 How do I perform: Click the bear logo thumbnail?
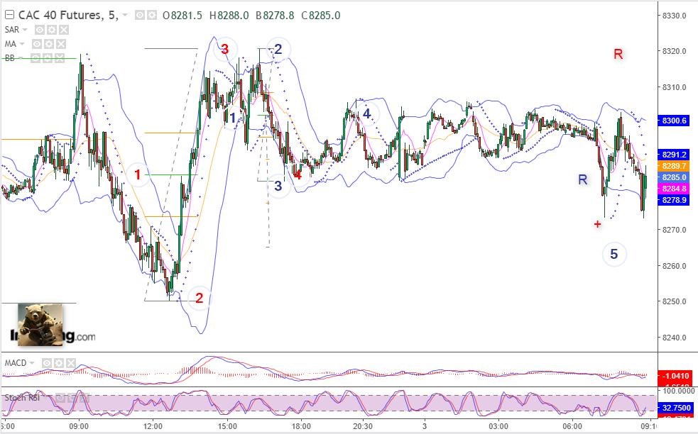pos(40,324)
